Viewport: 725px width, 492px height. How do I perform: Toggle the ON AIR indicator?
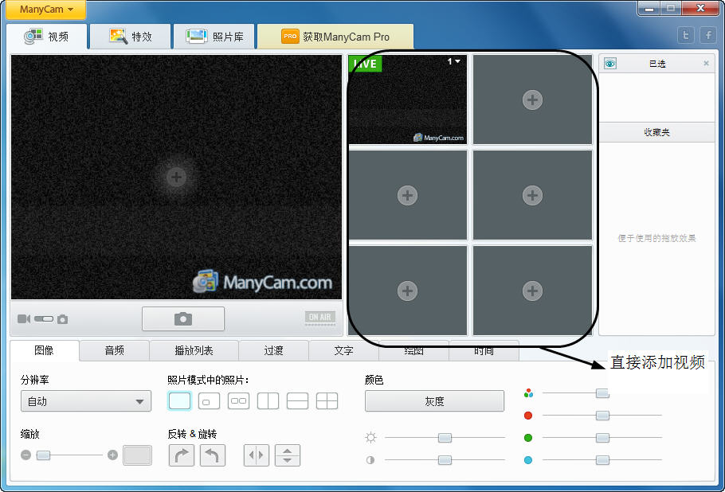tap(319, 318)
